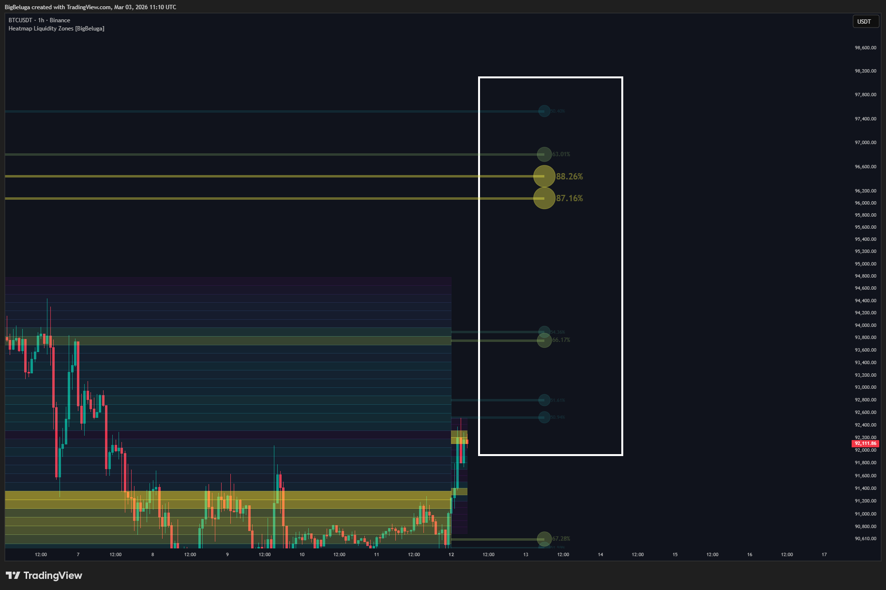Click the 90,610.00 price axis label
Image resolution: width=886 pixels, height=590 pixels.
865,539
